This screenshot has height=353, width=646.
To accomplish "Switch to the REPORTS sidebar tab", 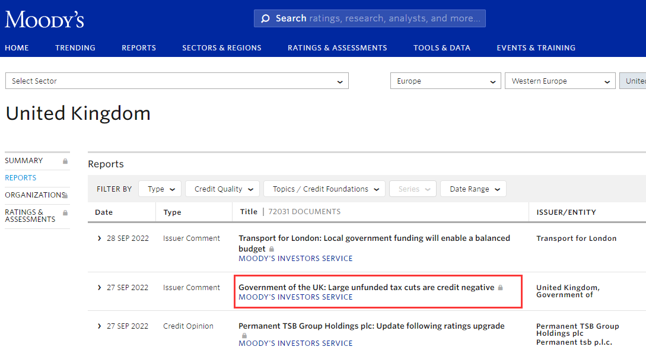I will pos(21,178).
